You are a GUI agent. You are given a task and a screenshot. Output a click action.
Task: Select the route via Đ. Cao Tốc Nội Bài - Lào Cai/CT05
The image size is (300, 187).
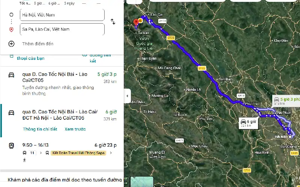pos(62,84)
